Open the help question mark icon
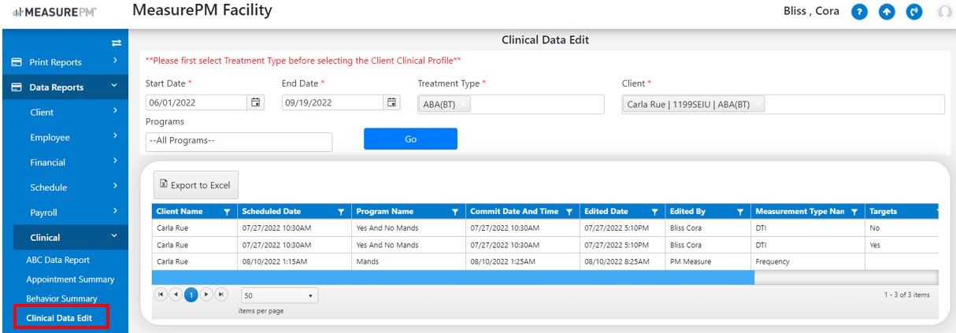Screen dimensions: 956x333 [x=860, y=13]
